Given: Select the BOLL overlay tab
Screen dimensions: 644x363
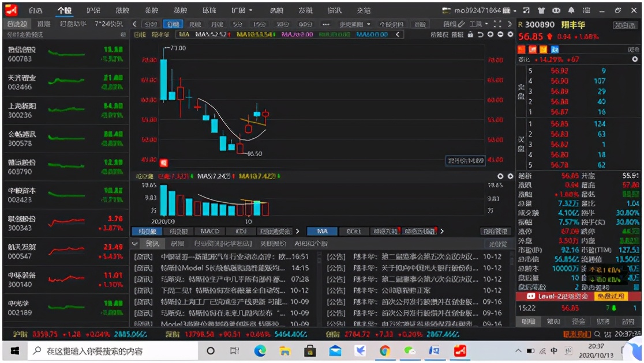Looking at the screenshot, I should [x=354, y=231].
